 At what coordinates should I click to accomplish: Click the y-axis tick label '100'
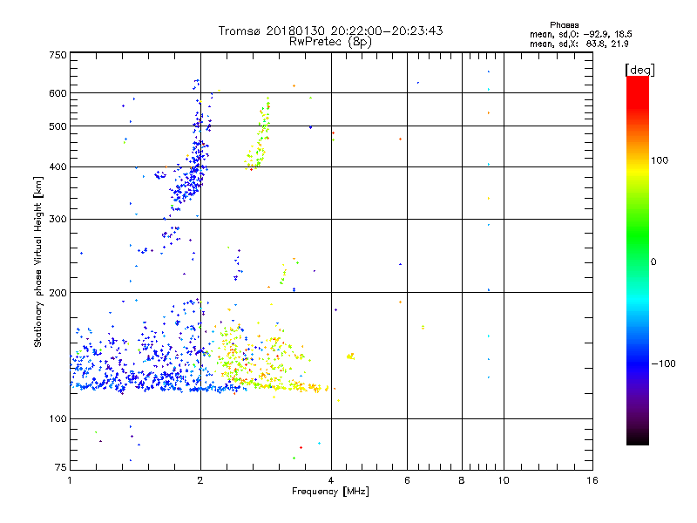click(58, 419)
